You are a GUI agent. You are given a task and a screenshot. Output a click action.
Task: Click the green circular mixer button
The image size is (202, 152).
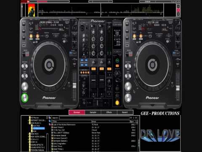tap(117, 61)
